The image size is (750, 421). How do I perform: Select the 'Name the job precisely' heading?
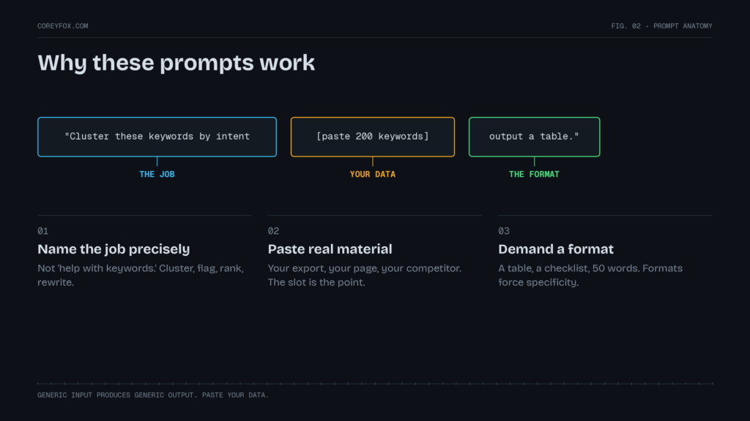tap(114, 249)
